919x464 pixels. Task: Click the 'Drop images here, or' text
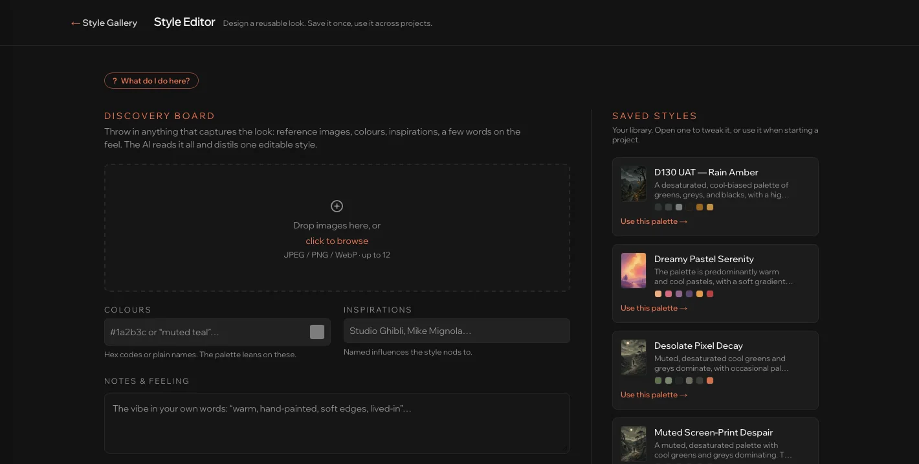(x=337, y=225)
